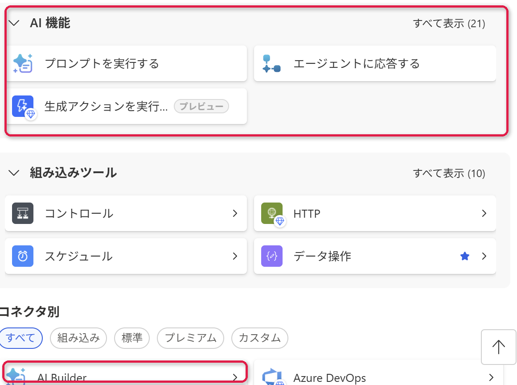
Task: Click the エージェントに応答する agent icon
Action: click(271, 63)
